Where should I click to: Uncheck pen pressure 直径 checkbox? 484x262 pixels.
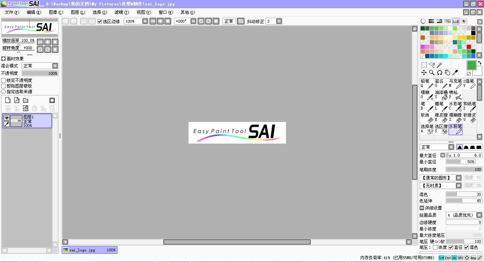tap(451, 247)
